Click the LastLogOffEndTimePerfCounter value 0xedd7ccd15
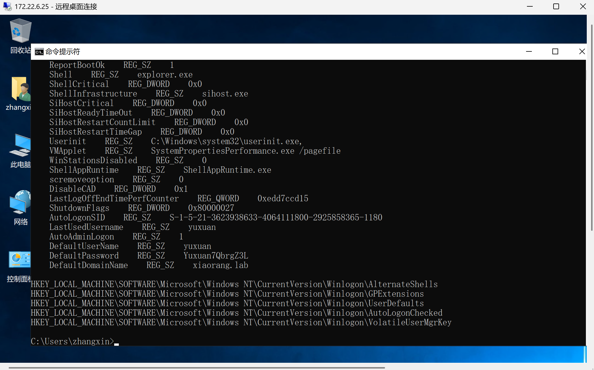The height and width of the screenshot is (370, 594). pos(283,198)
